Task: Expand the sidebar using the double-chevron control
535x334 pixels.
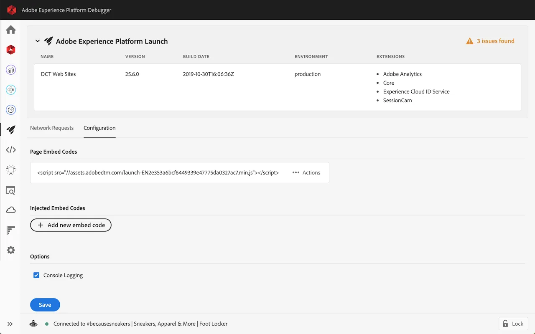Action: (10, 324)
